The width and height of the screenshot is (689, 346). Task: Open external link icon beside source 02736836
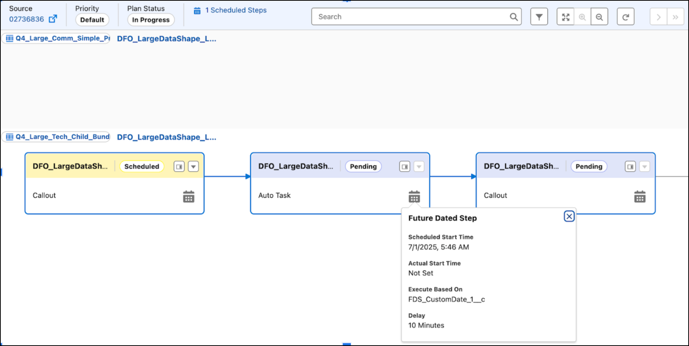53,19
